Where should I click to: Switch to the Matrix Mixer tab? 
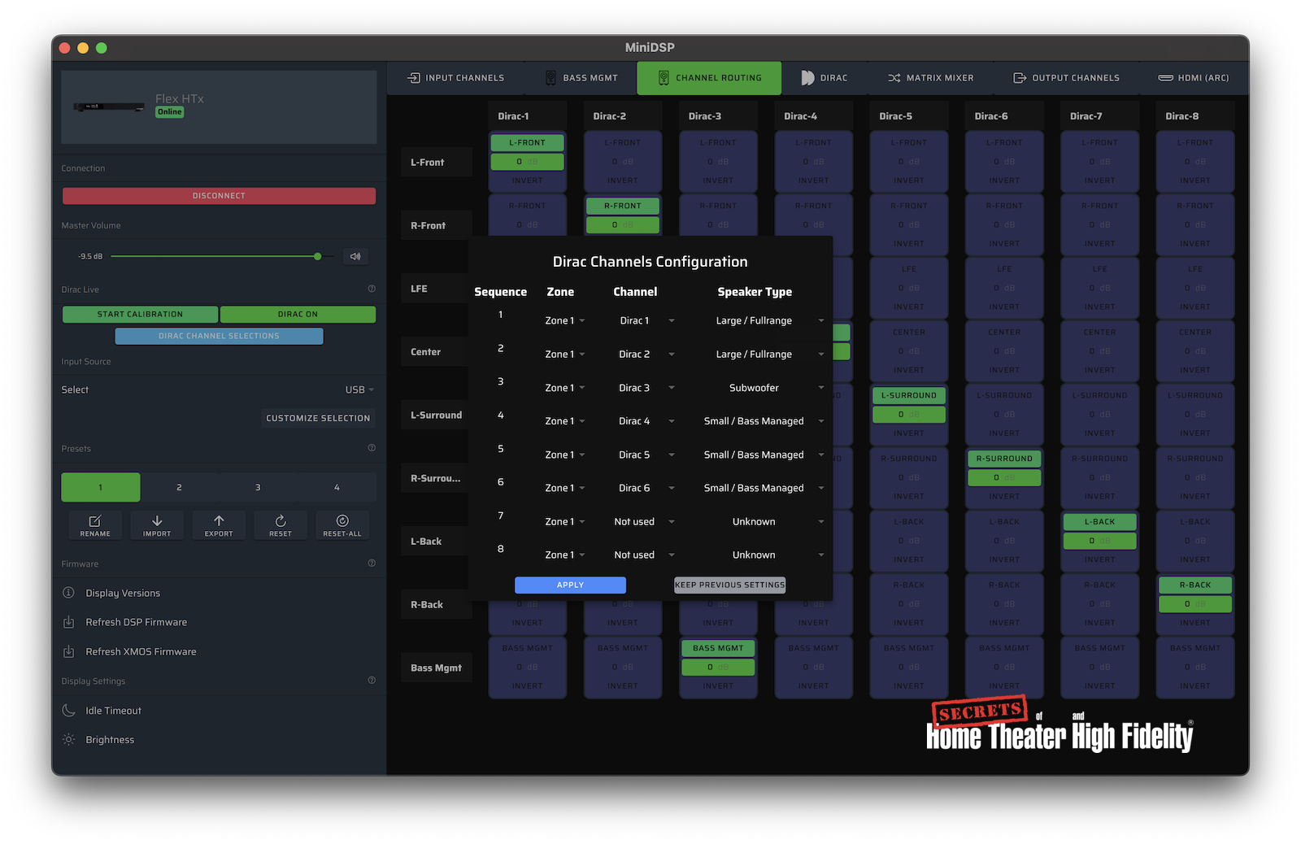pyautogui.click(x=930, y=78)
